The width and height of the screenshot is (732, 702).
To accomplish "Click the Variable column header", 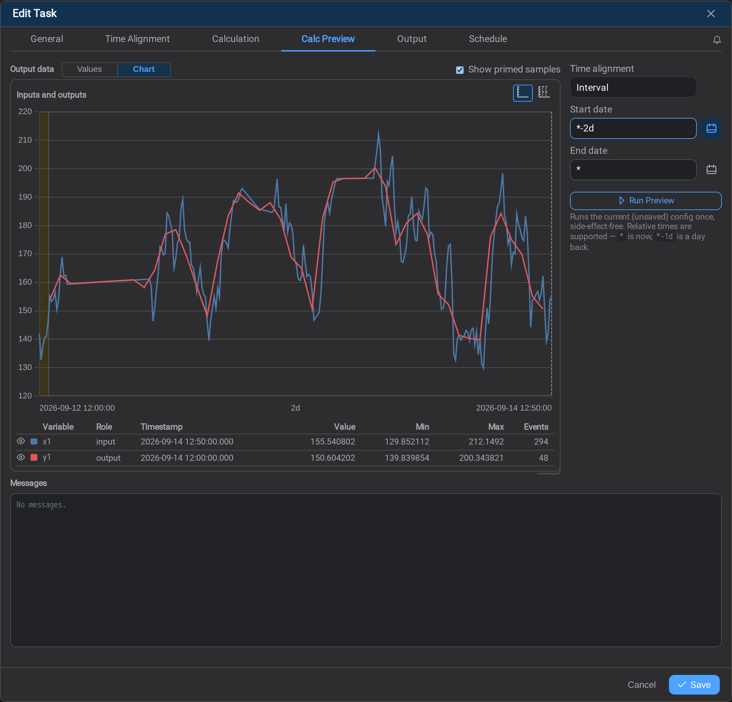I will tap(58, 427).
